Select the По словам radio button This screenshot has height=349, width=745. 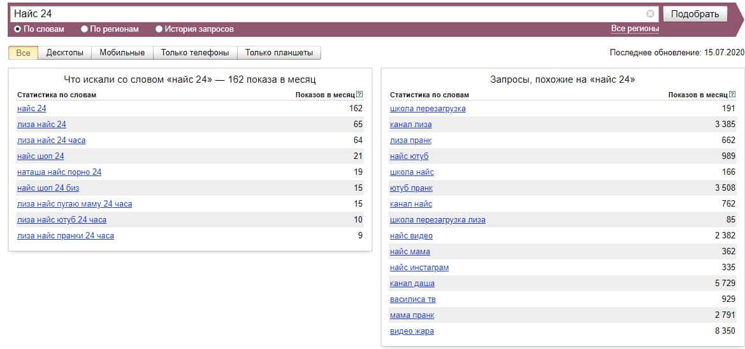coord(18,29)
